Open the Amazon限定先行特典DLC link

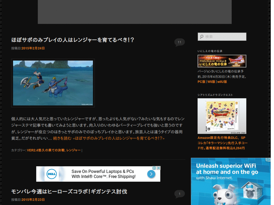tap(222, 143)
